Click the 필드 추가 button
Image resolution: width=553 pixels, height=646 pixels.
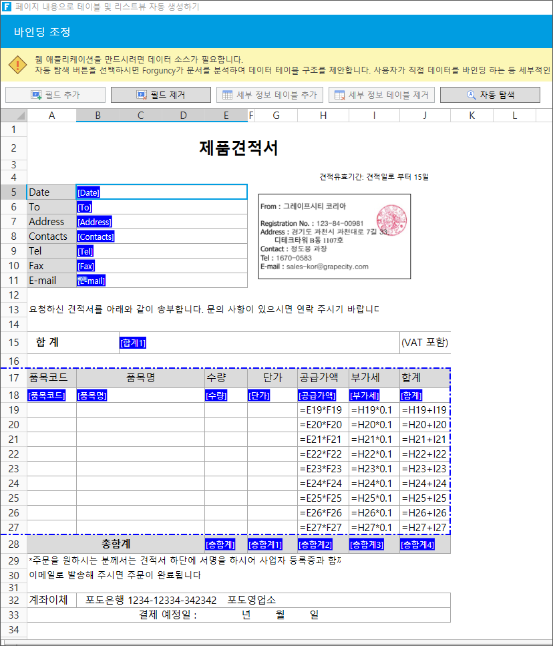[x=55, y=95]
